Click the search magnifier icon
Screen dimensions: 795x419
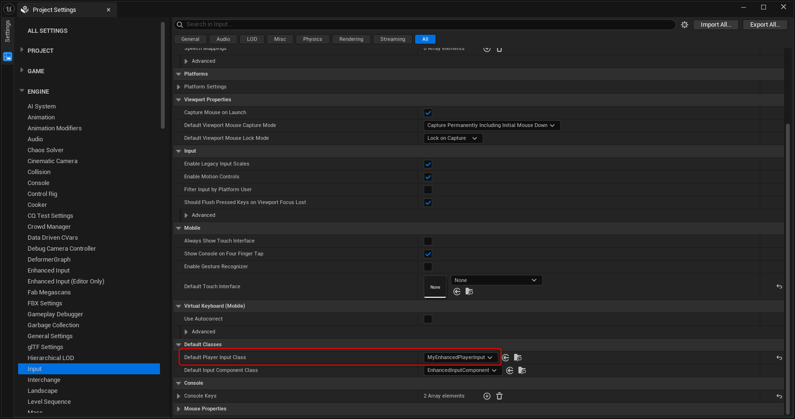[x=179, y=25]
